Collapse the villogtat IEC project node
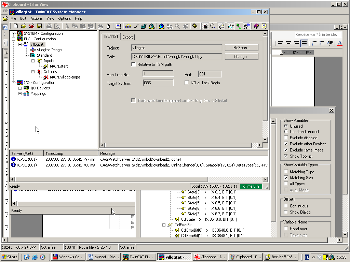The image size is (350, 262). point(20,44)
